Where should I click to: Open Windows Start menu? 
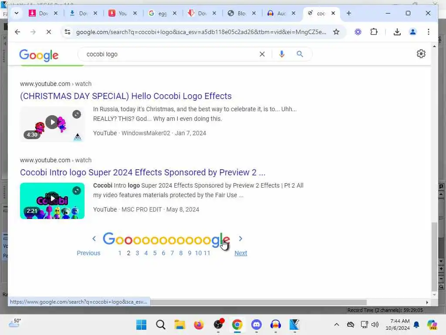coord(141,325)
